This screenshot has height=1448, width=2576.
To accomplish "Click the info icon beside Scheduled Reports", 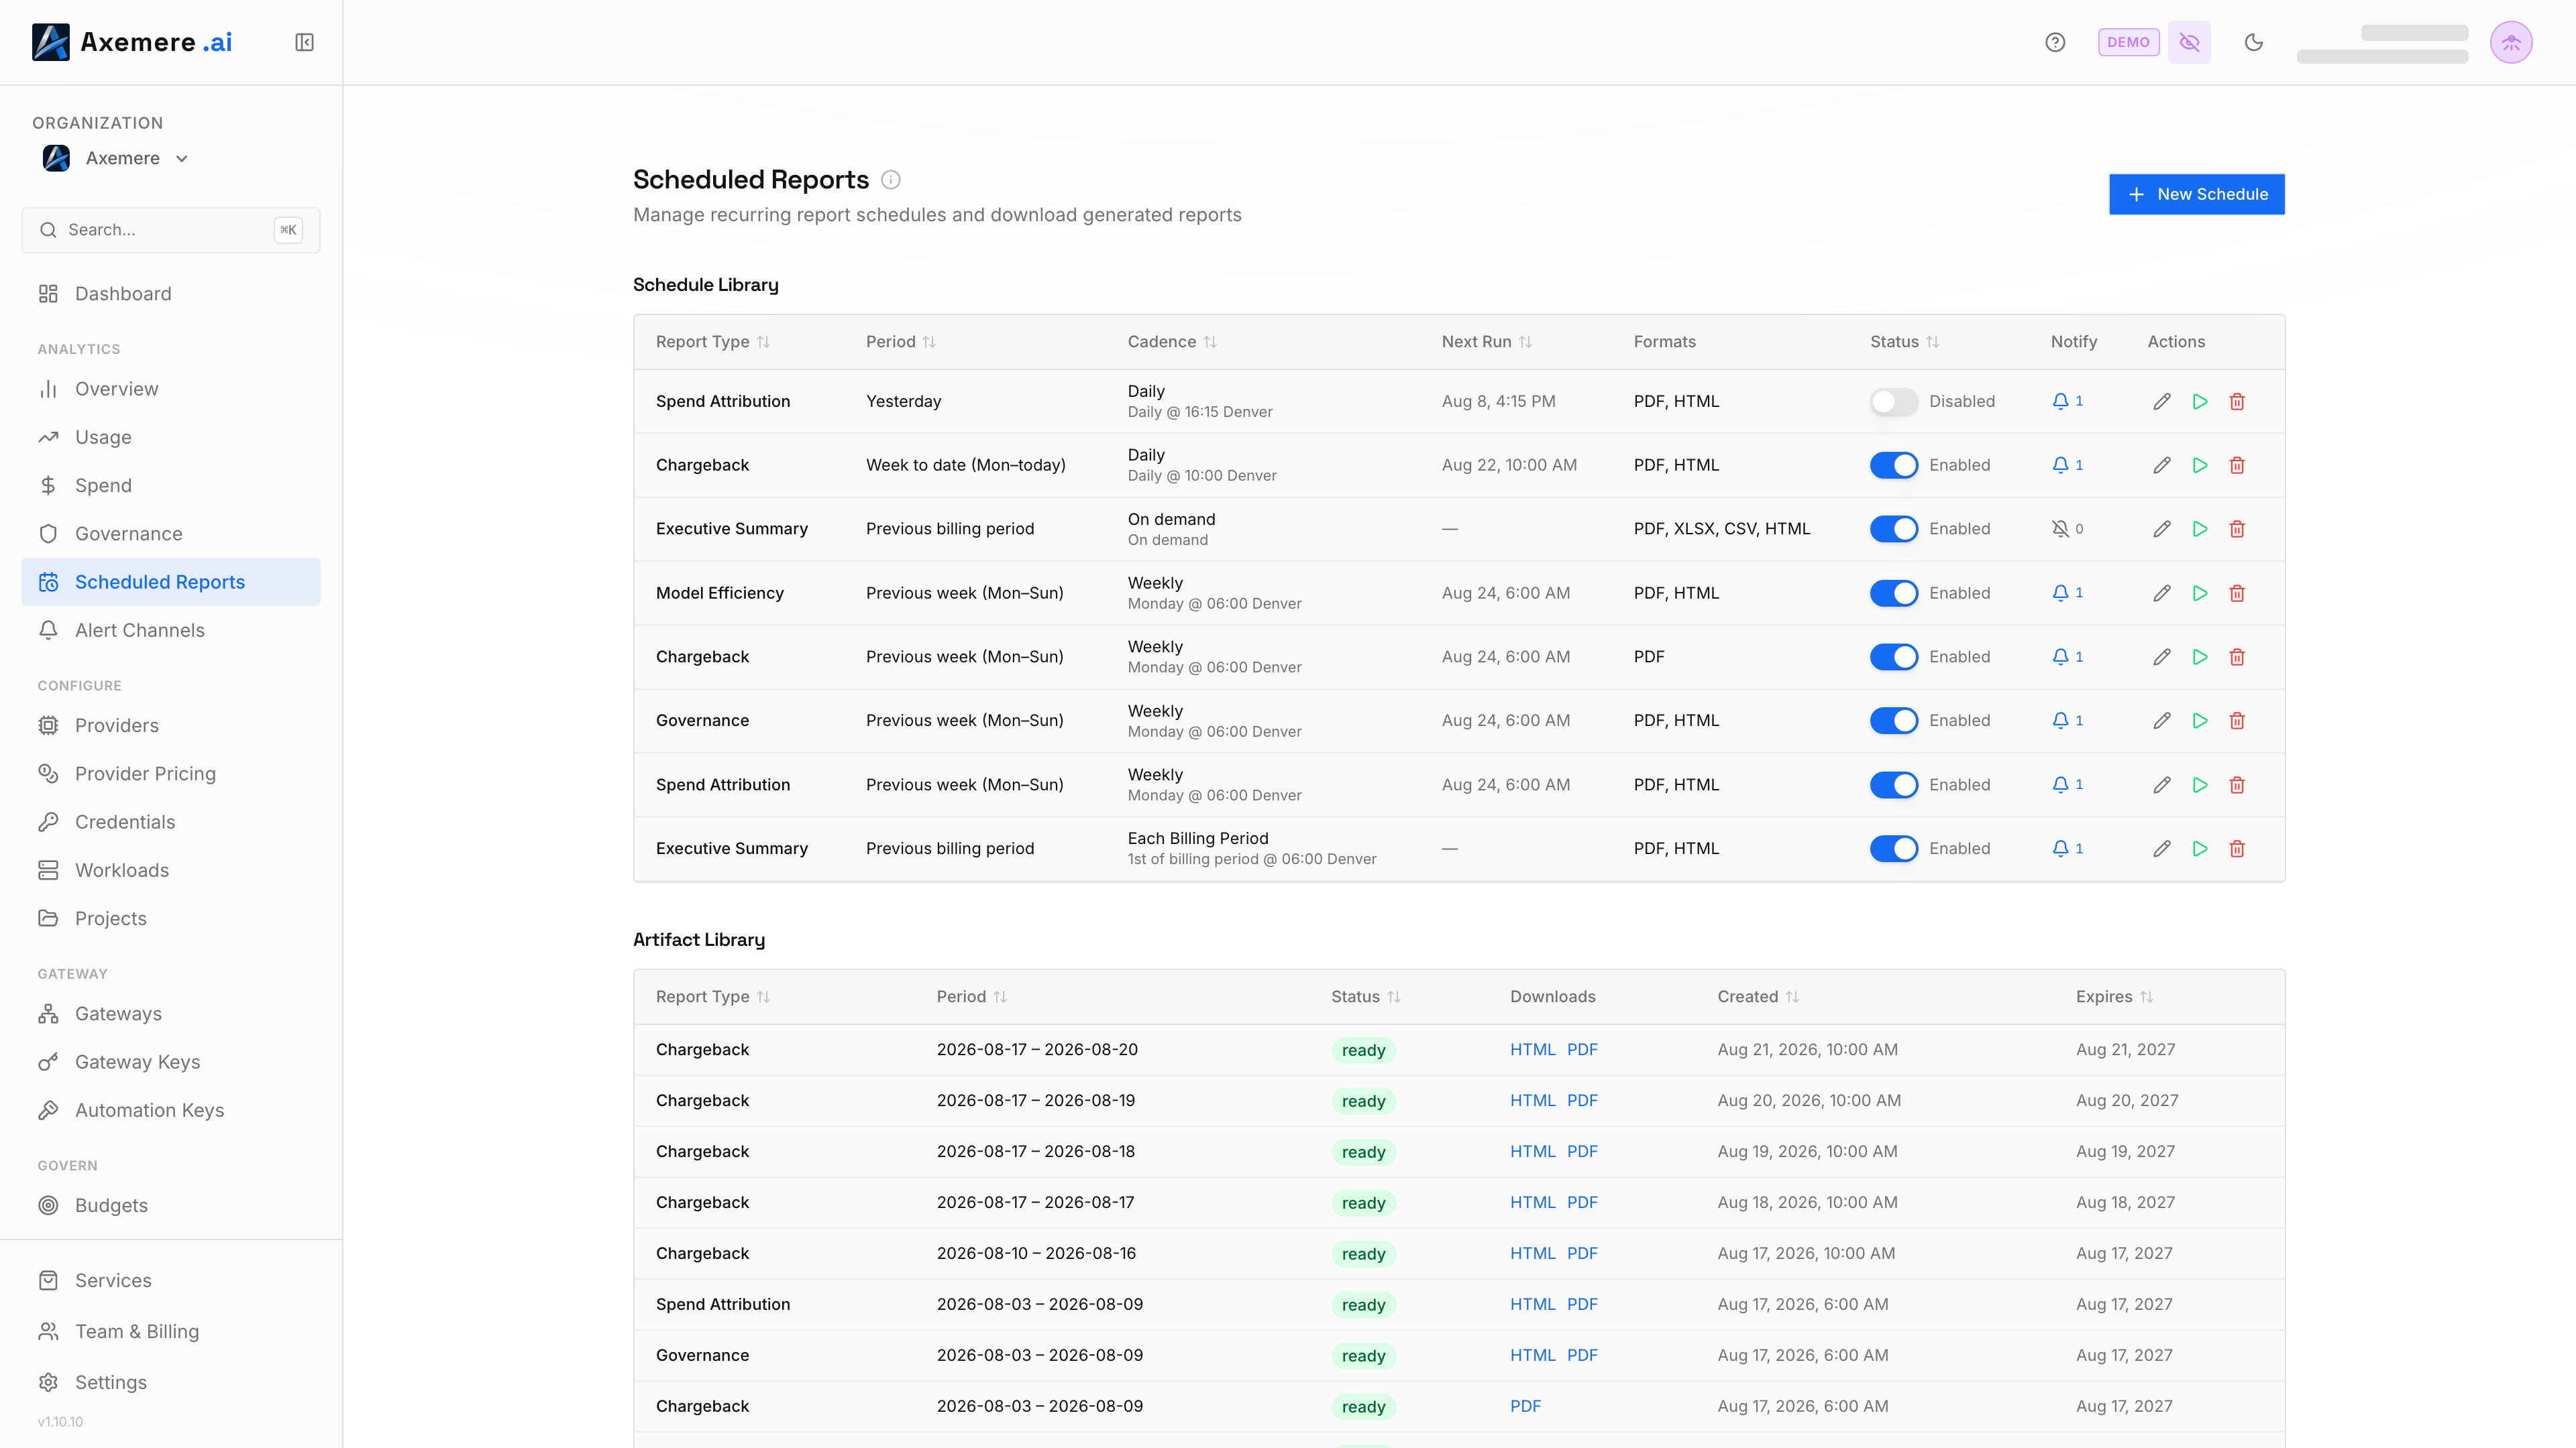I will (x=890, y=180).
